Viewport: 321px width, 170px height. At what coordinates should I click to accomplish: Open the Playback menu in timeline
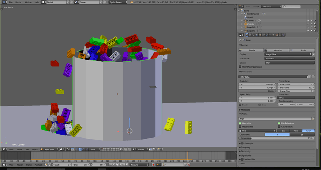tap(39, 165)
